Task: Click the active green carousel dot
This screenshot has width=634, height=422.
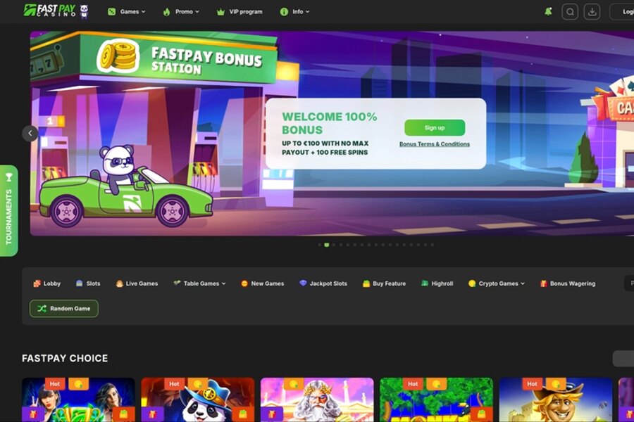Action: click(x=327, y=245)
